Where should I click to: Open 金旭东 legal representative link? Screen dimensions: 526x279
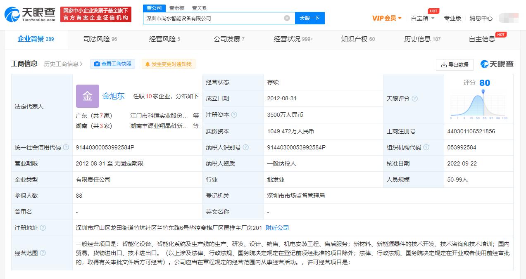tap(114, 96)
